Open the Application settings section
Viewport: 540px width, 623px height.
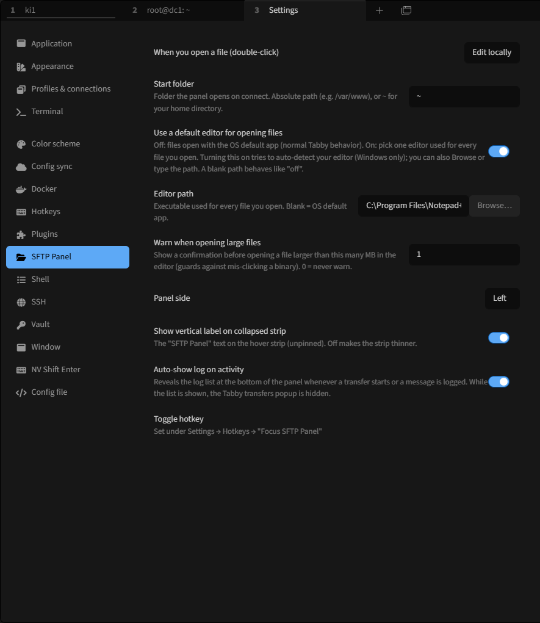click(x=68, y=44)
